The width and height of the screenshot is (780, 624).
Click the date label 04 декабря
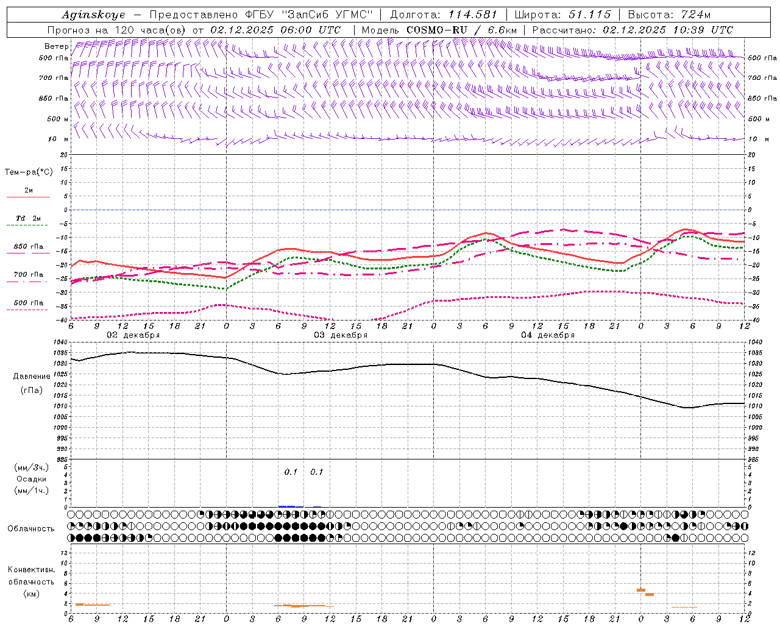tap(548, 335)
